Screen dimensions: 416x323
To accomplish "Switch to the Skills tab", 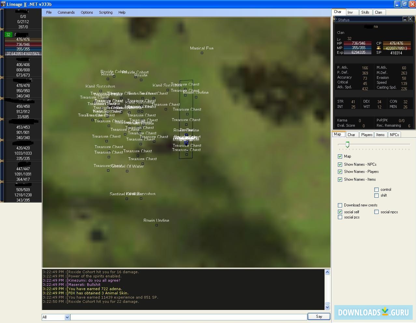I will 365,12.
